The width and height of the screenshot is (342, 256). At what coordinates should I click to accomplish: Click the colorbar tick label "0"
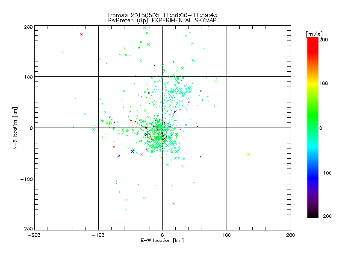tap(321, 128)
